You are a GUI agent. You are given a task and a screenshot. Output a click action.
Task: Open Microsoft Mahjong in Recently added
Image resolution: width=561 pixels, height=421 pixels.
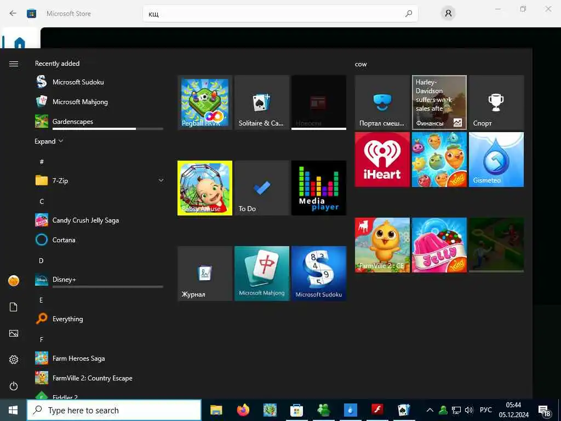point(100,101)
